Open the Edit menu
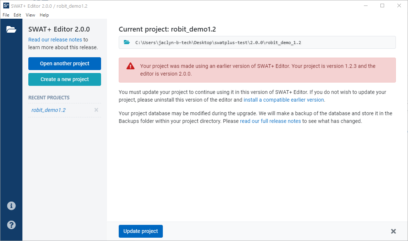Image resolution: width=408 pixels, height=241 pixels. point(17,15)
